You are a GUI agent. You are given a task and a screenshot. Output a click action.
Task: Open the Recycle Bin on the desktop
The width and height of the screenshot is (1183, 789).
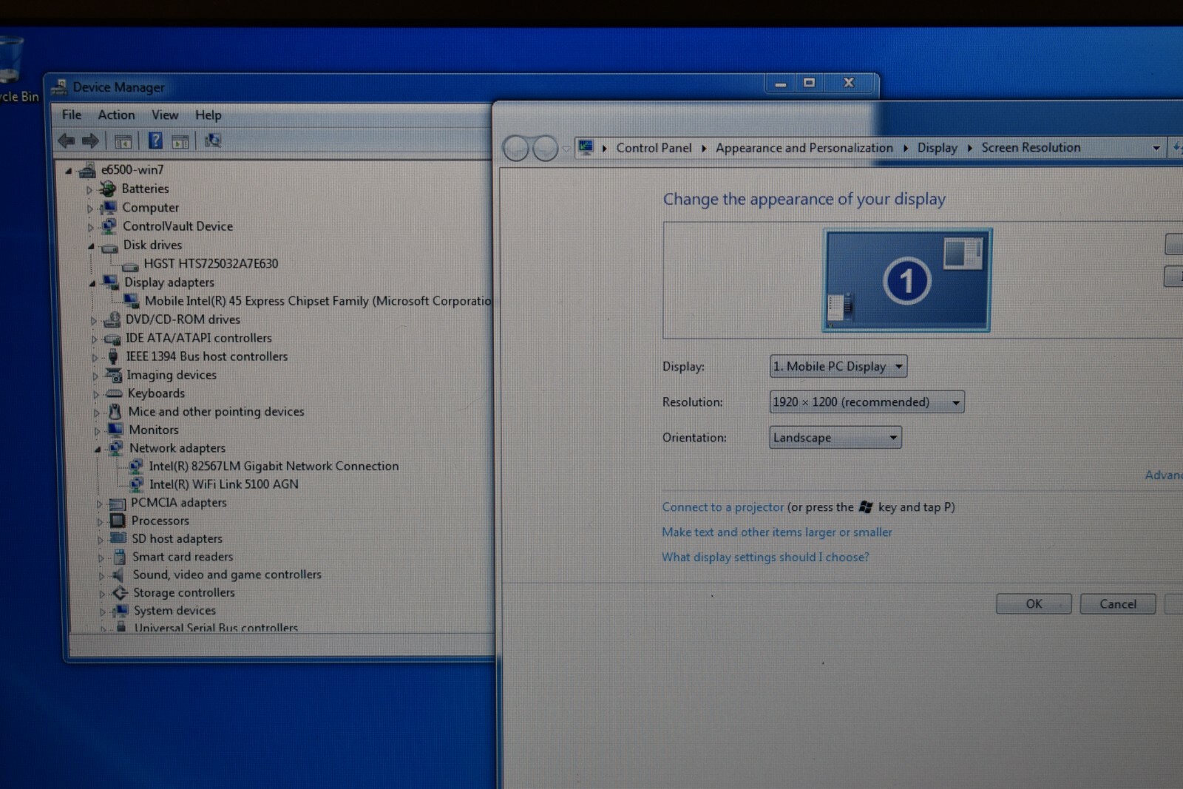click(x=13, y=70)
